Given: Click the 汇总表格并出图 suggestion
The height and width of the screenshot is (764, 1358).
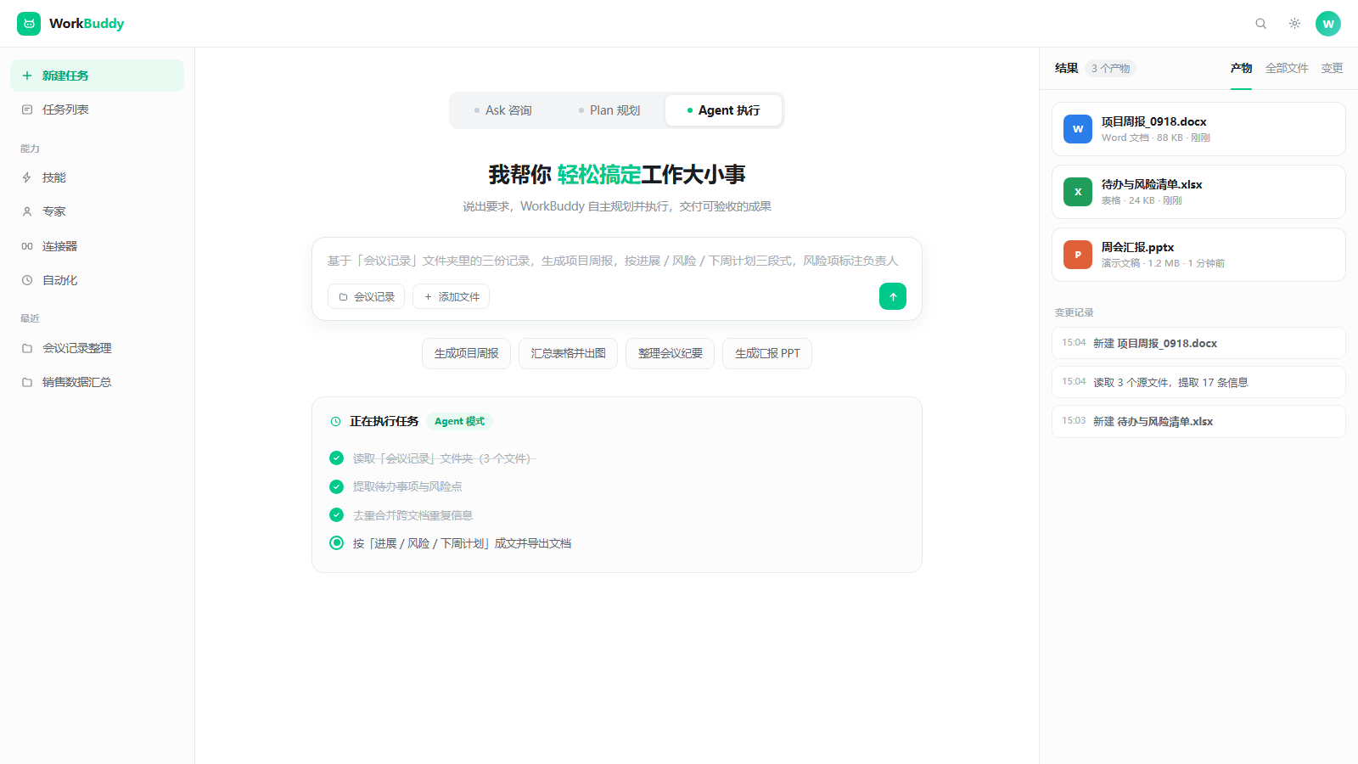Looking at the screenshot, I should pyautogui.click(x=568, y=353).
